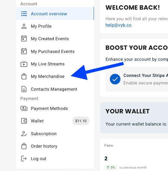Click the My Merchandise shopping bag icon
The width and height of the screenshot is (168, 171).
[24, 76]
